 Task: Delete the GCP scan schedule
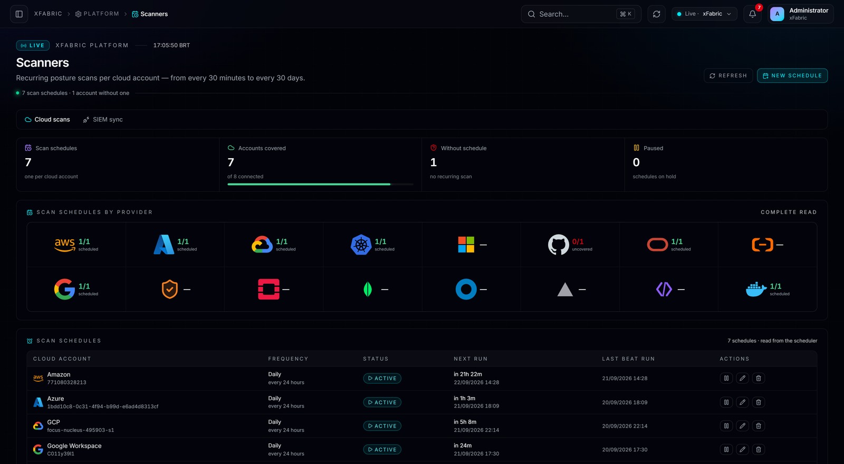click(759, 426)
